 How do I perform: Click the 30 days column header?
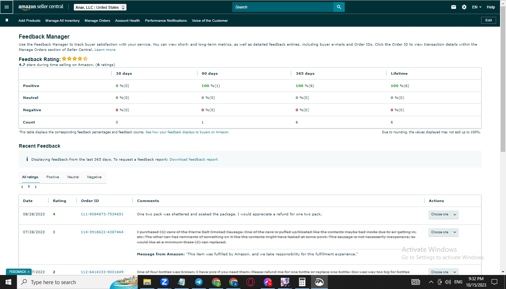[124, 74]
